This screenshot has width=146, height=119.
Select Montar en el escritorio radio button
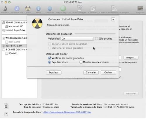click(x=81, y=62)
